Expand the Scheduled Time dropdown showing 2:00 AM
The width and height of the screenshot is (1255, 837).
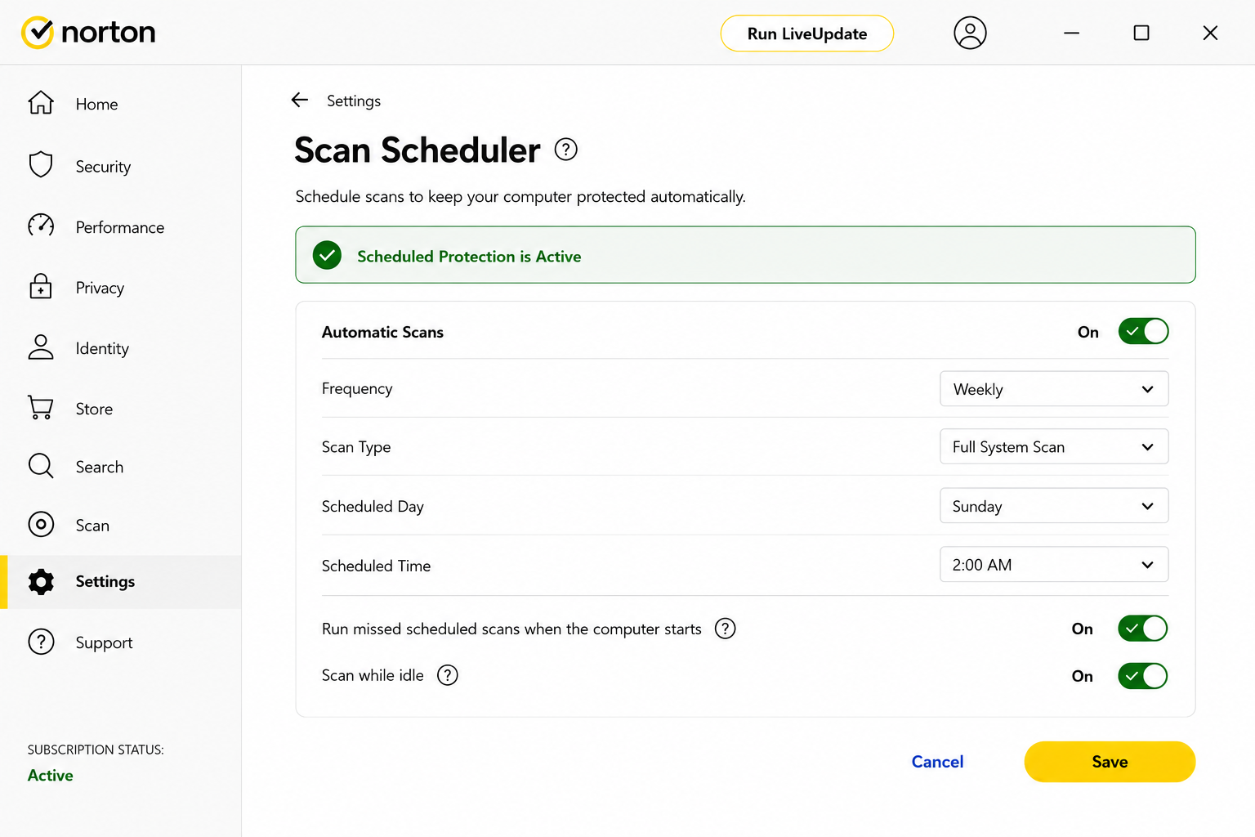(x=1054, y=565)
